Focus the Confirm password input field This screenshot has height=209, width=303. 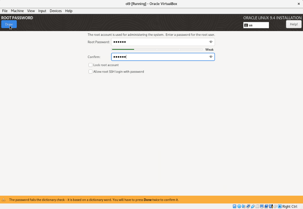163,57
